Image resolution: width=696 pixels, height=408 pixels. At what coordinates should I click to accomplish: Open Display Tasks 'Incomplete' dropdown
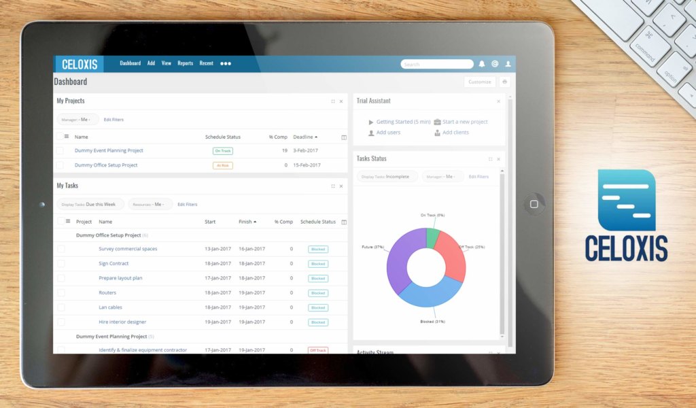pyautogui.click(x=386, y=177)
